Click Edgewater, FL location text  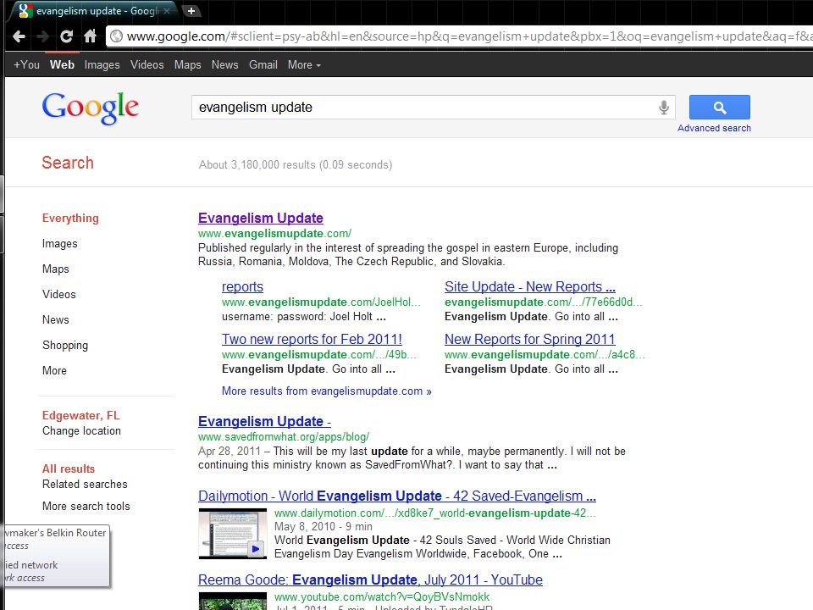point(81,415)
